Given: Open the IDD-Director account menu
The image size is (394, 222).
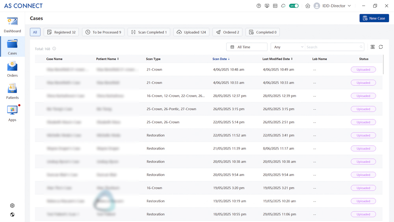Looking at the screenshot, I should (x=333, y=6).
